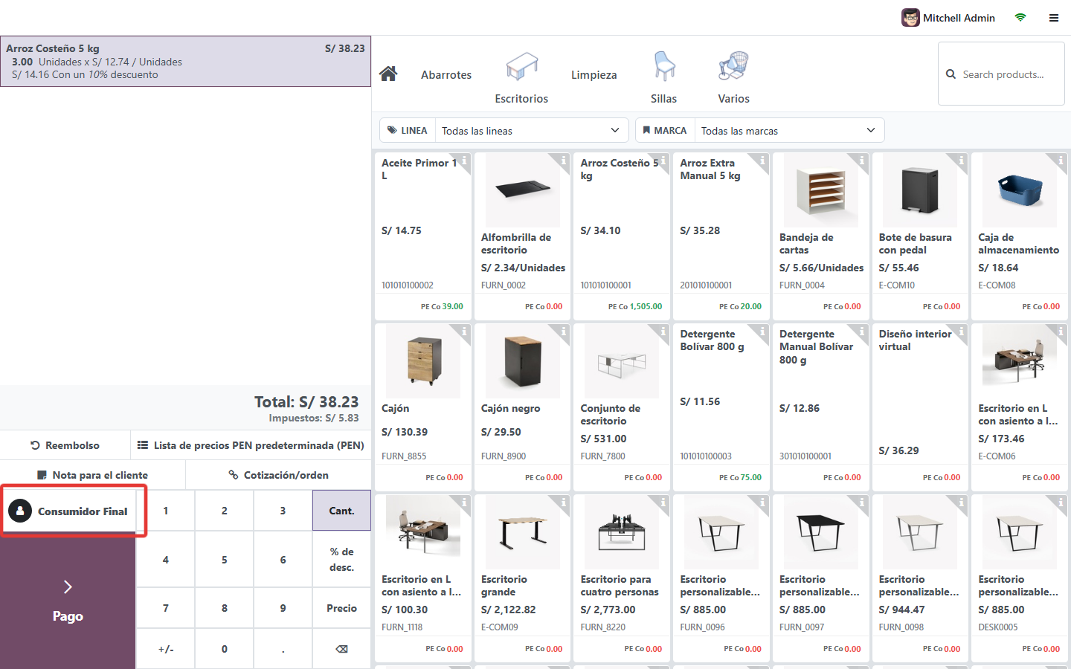This screenshot has height=669, width=1071.
Task: Open the Sillas category chair icon
Action: coord(664,66)
